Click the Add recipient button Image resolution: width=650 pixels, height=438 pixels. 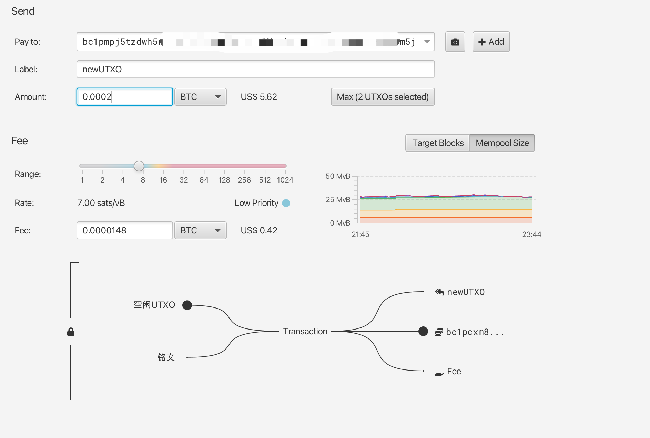[x=491, y=42]
